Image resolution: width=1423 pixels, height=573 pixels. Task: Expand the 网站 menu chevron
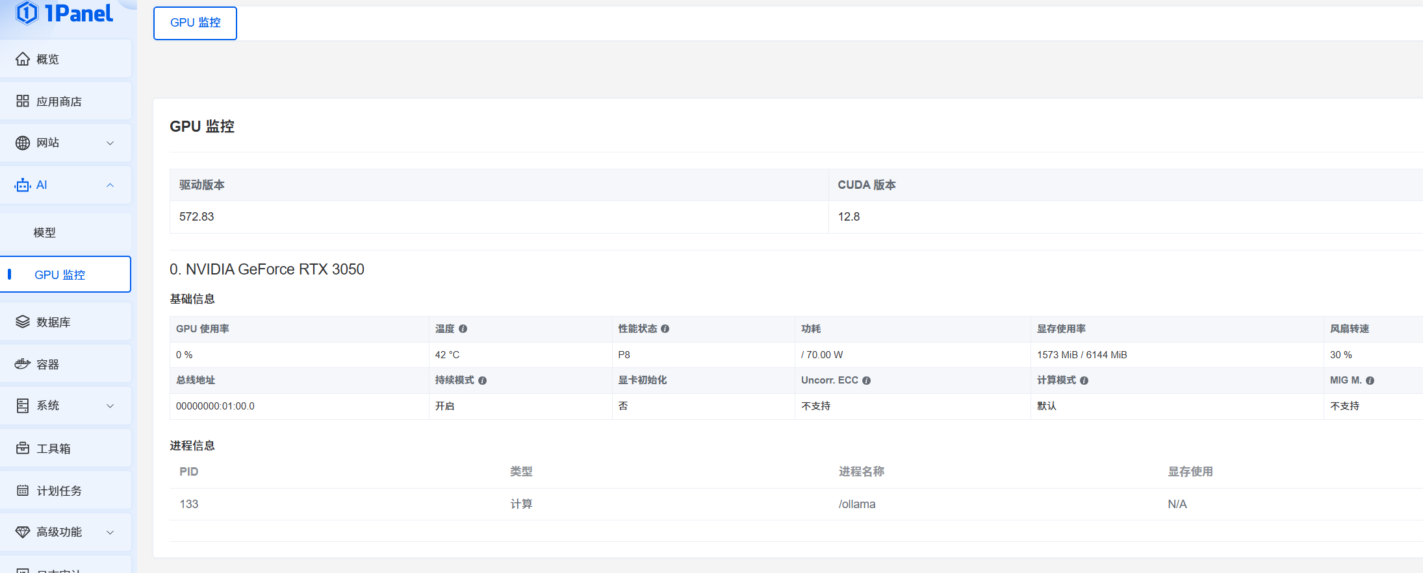pos(110,143)
